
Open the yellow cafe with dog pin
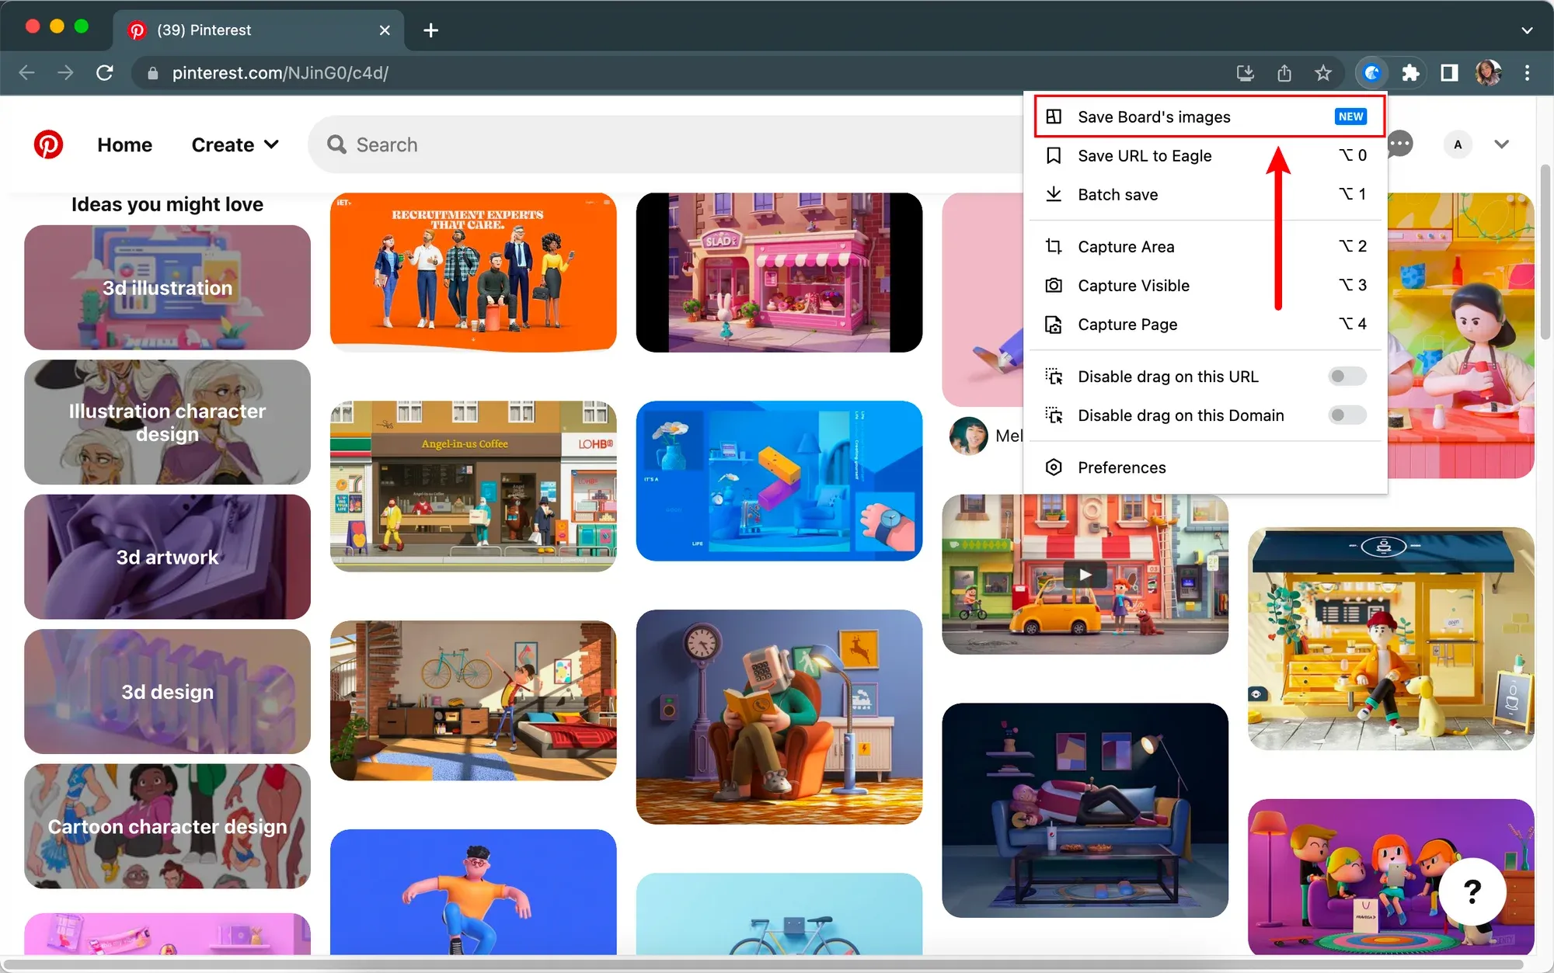1391,638
